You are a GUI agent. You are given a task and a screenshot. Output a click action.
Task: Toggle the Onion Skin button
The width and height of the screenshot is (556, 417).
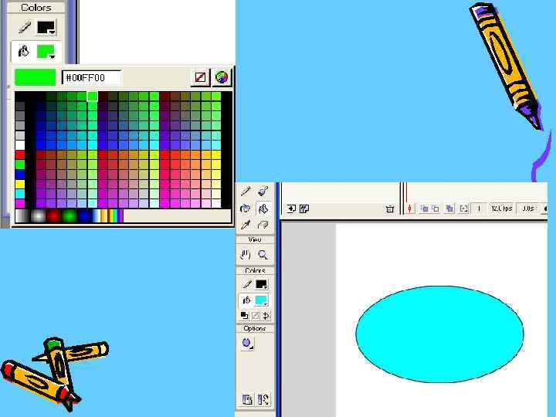click(x=424, y=208)
